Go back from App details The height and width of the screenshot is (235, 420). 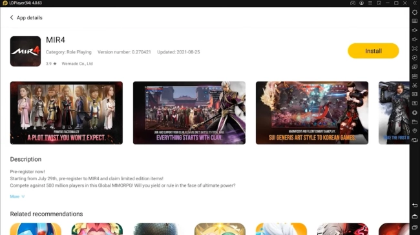point(12,17)
